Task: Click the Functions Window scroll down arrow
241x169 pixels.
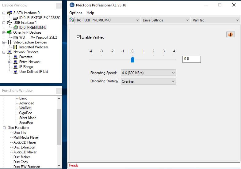Action: click(59, 165)
